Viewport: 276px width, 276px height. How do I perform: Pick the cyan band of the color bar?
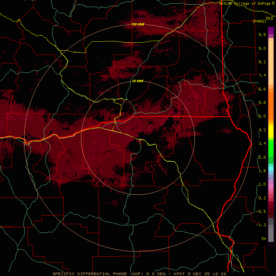[x=271, y=168]
